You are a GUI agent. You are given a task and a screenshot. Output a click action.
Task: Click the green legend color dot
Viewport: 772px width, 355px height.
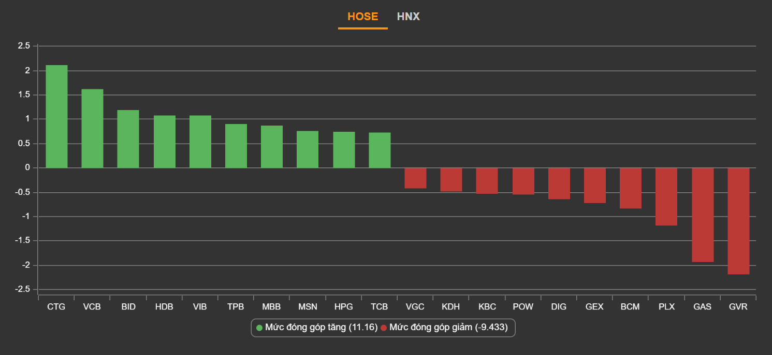(x=259, y=328)
